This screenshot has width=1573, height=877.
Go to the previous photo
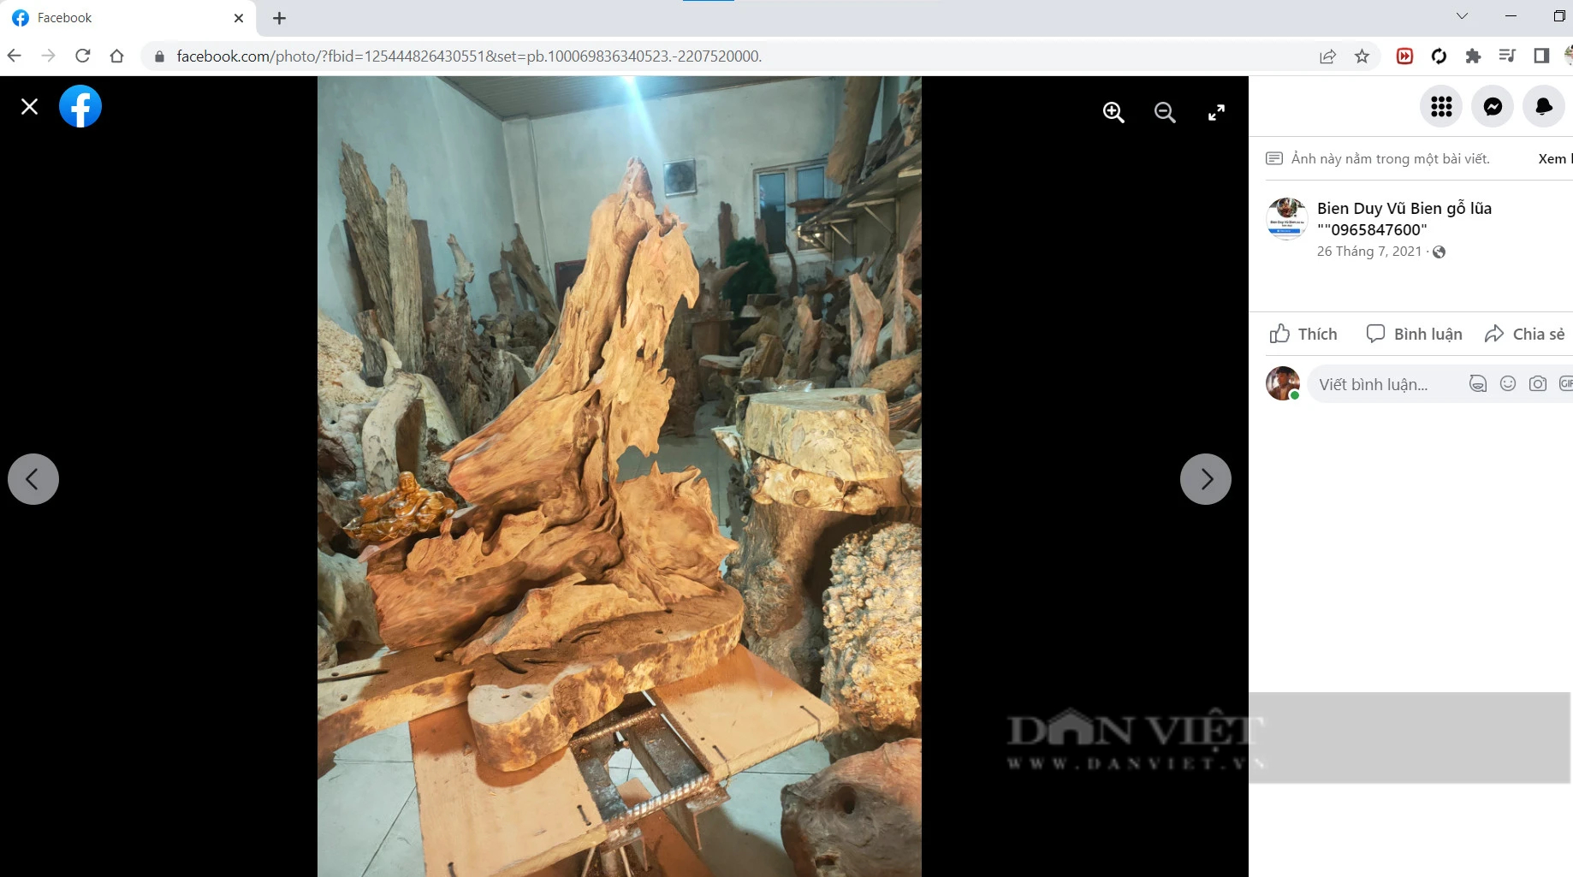(33, 479)
